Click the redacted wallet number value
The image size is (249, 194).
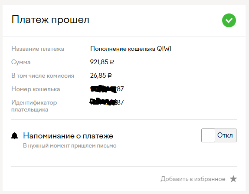coord(107,89)
